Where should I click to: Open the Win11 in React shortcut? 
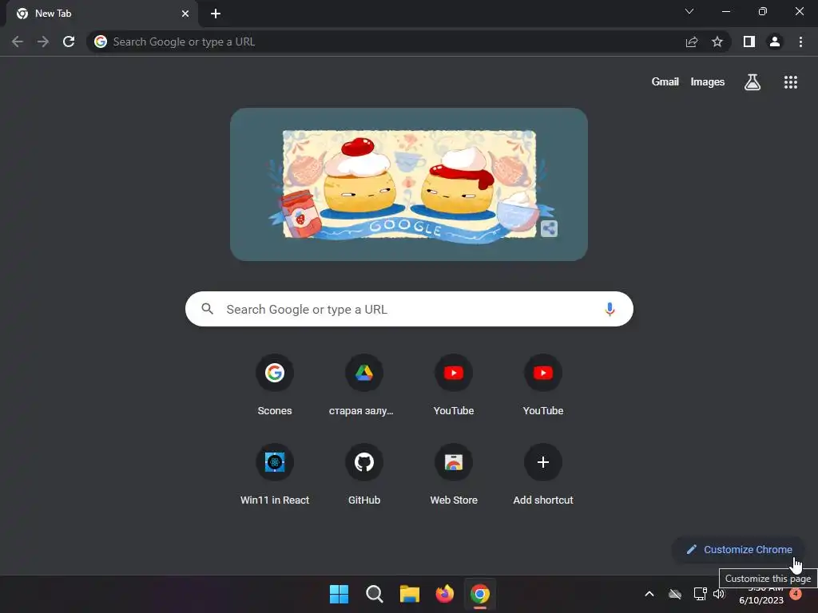click(275, 474)
